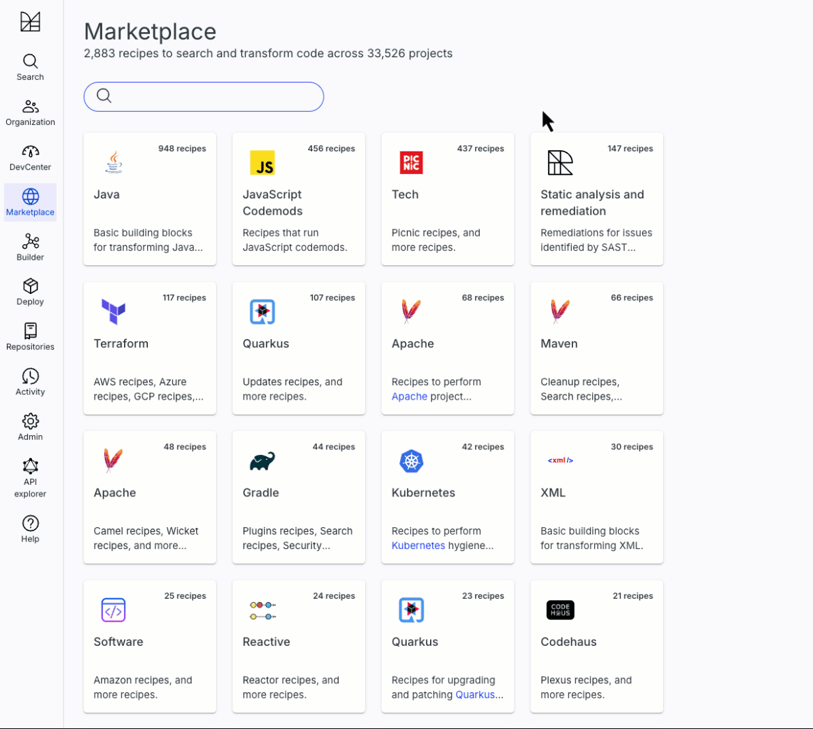This screenshot has width=813, height=729.
Task: Click the '456 recipes' count
Action: [331, 149]
